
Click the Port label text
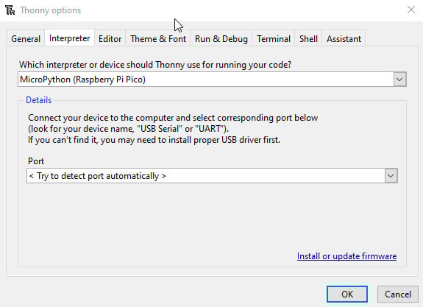[x=36, y=161]
